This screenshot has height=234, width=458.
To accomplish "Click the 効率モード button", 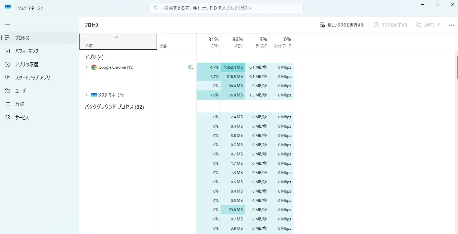I will pyautogui.click(x=428, y=25).
